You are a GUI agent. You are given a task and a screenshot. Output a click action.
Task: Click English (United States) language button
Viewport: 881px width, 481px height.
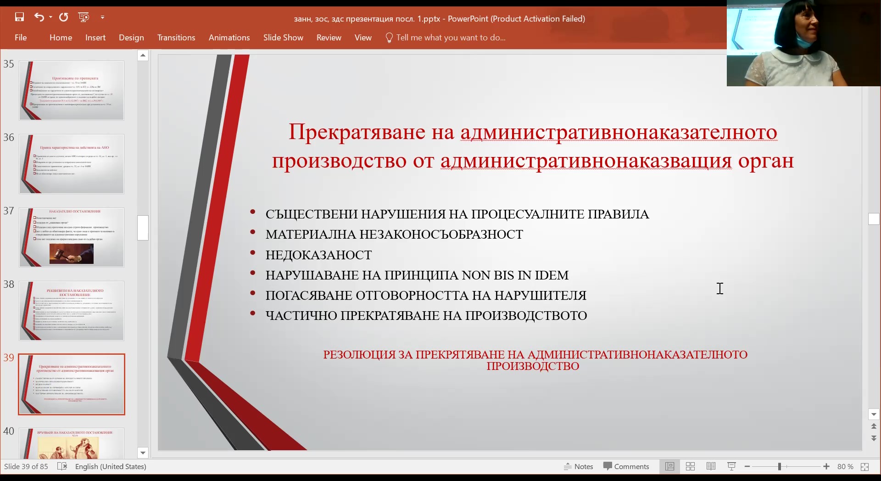[111, 466]
